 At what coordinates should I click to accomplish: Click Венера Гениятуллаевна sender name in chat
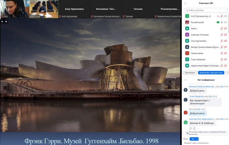(202, 86)
